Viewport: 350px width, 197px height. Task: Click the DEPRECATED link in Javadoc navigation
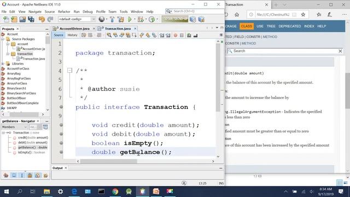click(289, 26)
